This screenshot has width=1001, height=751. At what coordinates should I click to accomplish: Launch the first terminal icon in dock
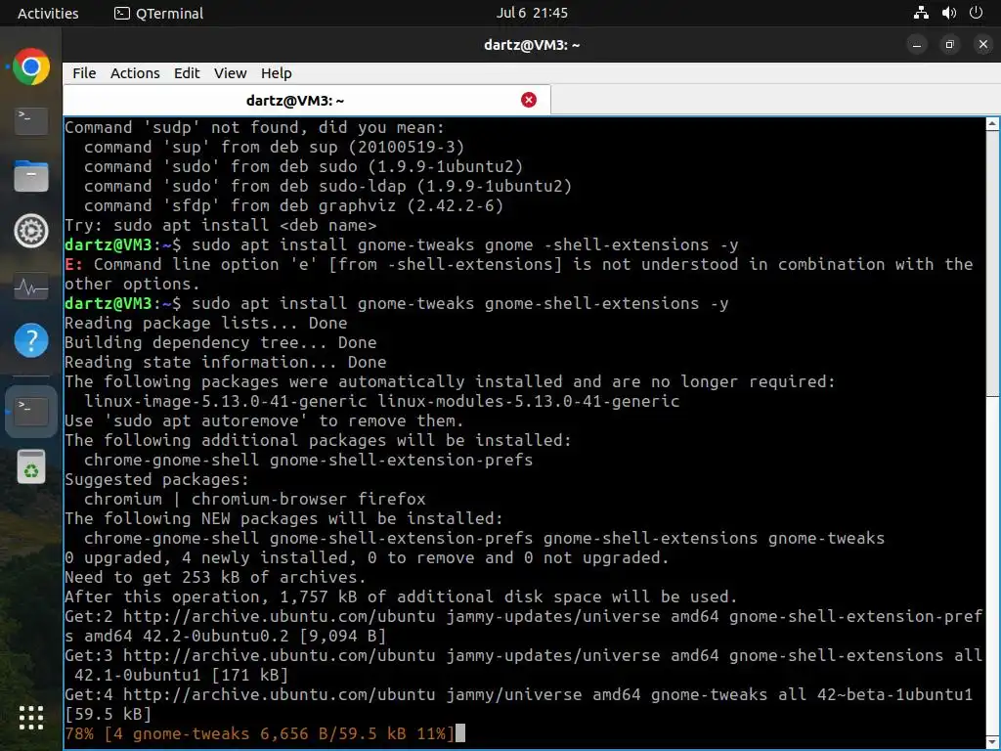coord(30,120)
